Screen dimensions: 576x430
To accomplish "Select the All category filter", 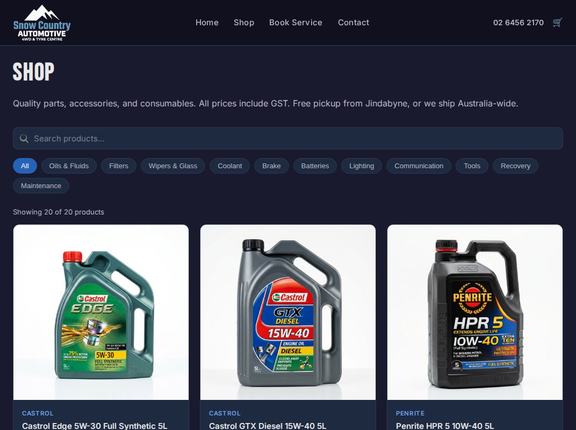I will (25, 166).
